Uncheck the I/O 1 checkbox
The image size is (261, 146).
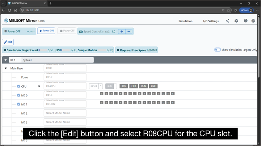pyautogui.click(x=19, y=104)
